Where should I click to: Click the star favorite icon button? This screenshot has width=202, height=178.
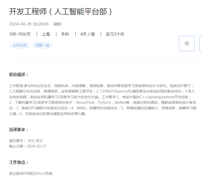(186, 43)
